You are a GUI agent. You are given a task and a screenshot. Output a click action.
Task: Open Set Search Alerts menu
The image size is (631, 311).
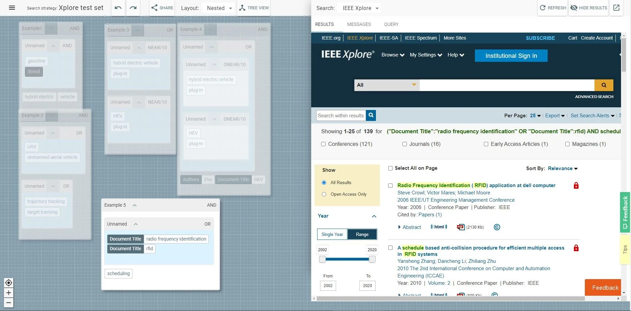pos(592,116)
